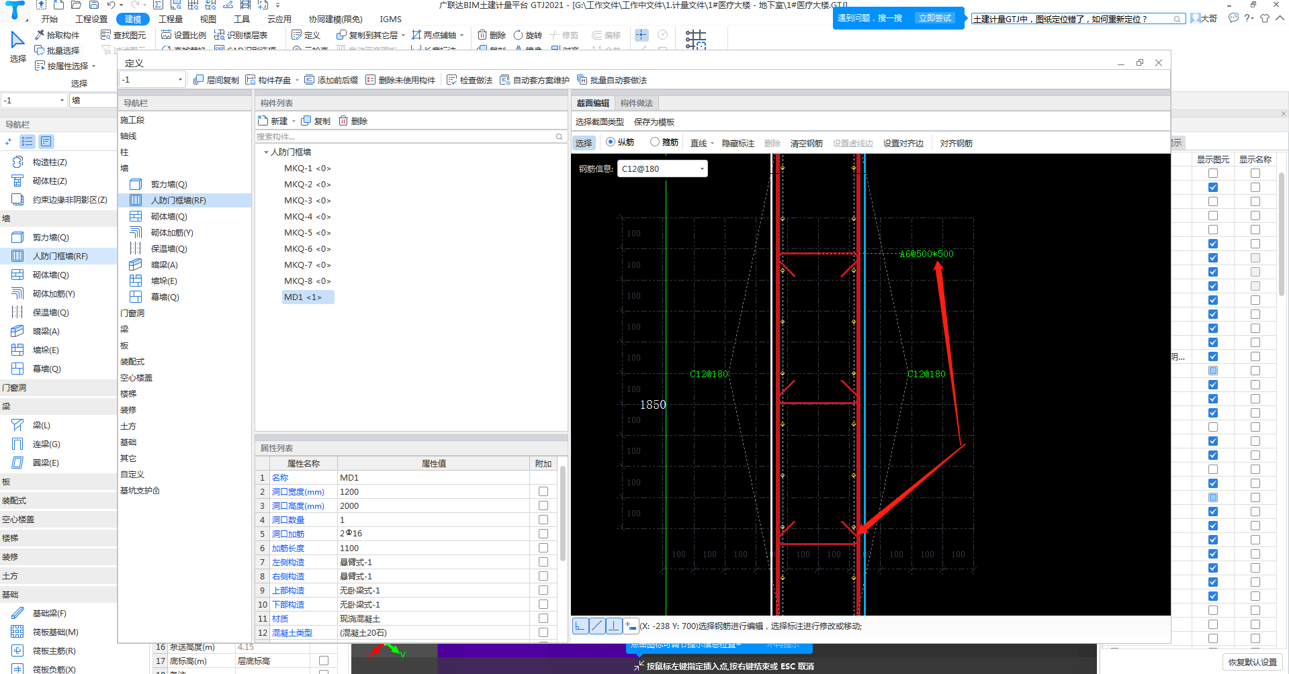
Task: Click the 恢复默认设置 button
Action: click(1252, 662)
